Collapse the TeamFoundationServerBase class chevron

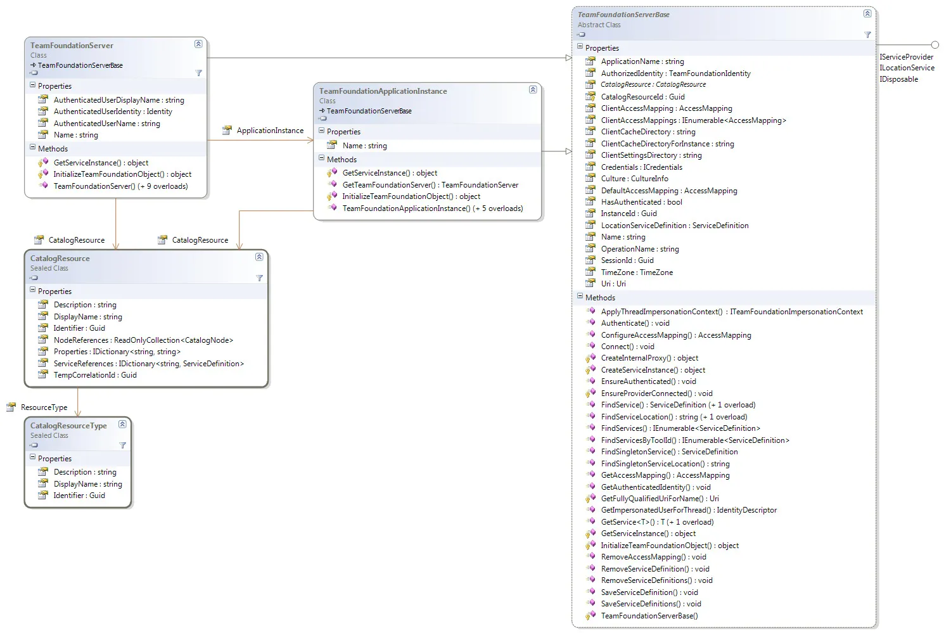[x=867, y=13]
